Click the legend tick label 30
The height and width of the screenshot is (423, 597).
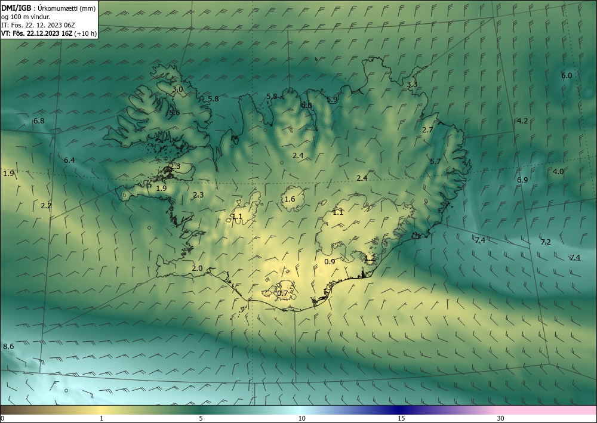pyautogui.click(x=501, y=418)
